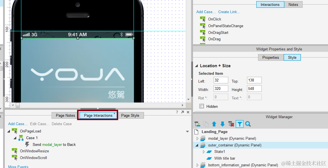Expand the State1 tree node
328x168 pixels.
(204, 152)
